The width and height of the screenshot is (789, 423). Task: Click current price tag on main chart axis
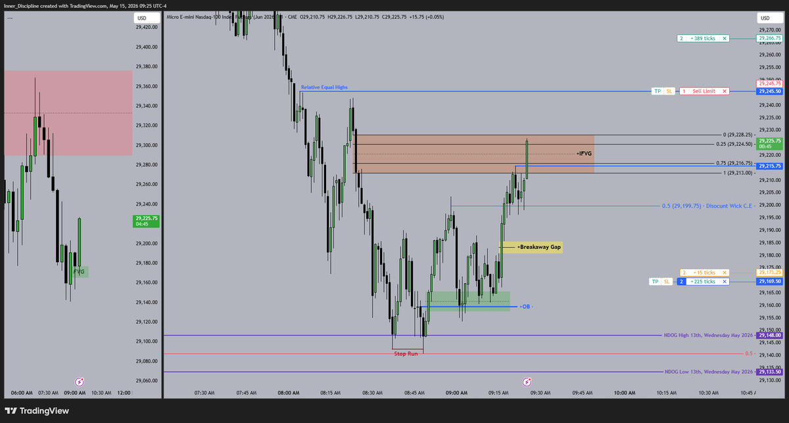(x=769, y=143)
